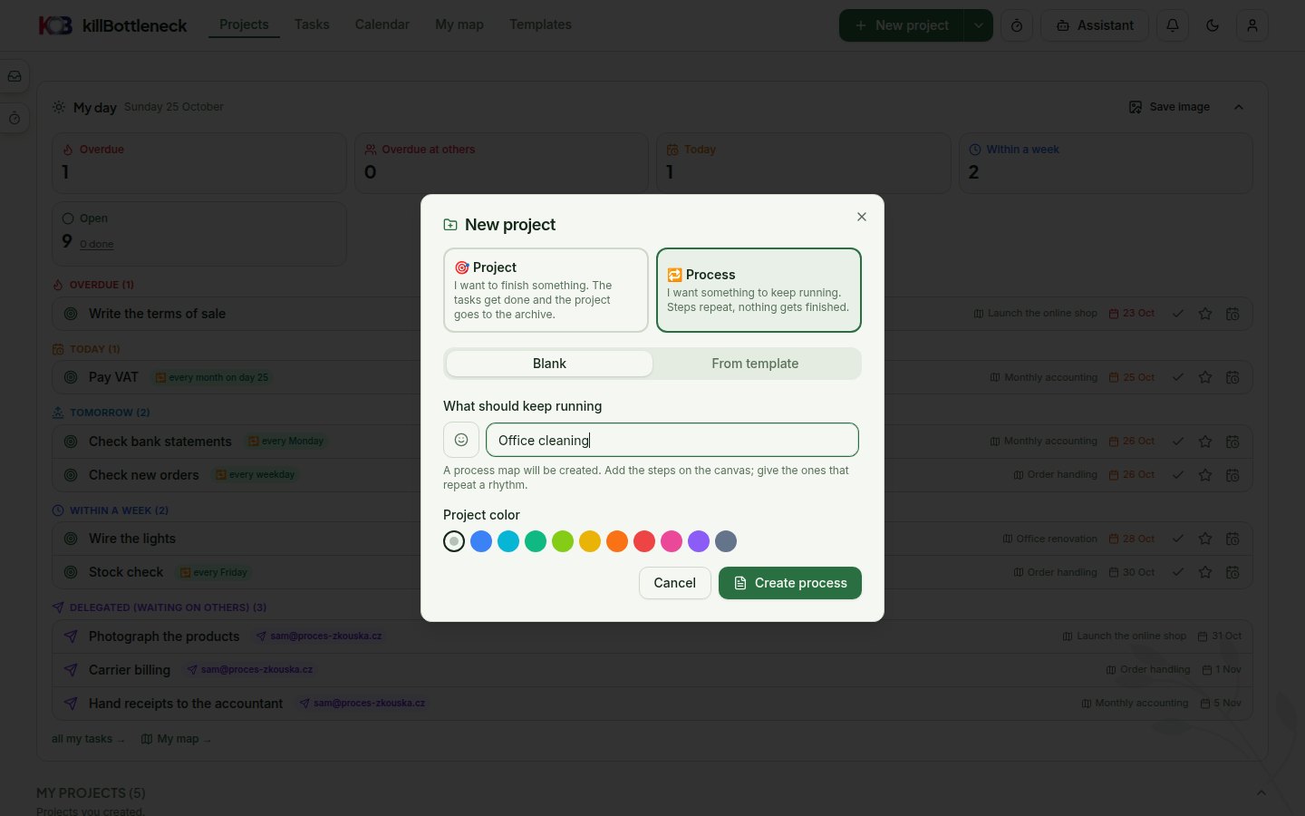The width and height of the screenshot is (1305, 816).
Task: Click the Create process button
Action: point(790,583)
